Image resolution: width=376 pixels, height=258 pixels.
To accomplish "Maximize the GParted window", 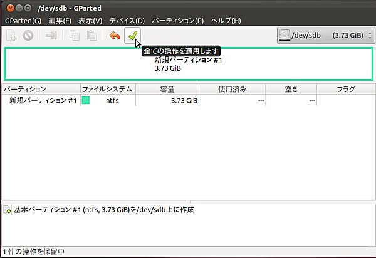I will (x=28, y=8).
